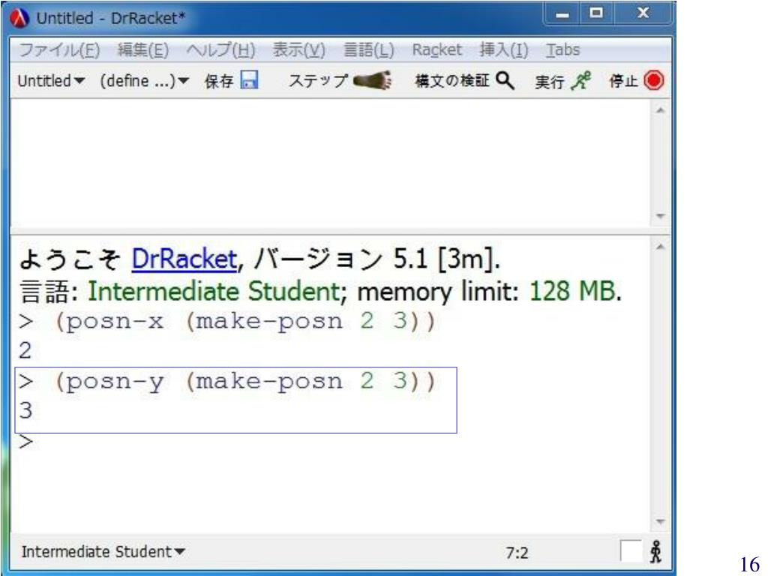Image resolution: width=768 pixels, height=576 pixels.
Task: Click inside the empty definitions editor
Action: coord(331,163)
